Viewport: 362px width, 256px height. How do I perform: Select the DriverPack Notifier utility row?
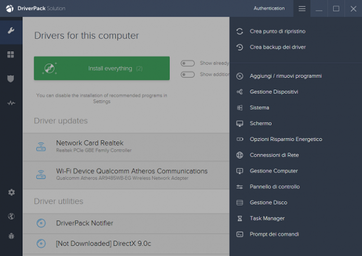[126, 224]
